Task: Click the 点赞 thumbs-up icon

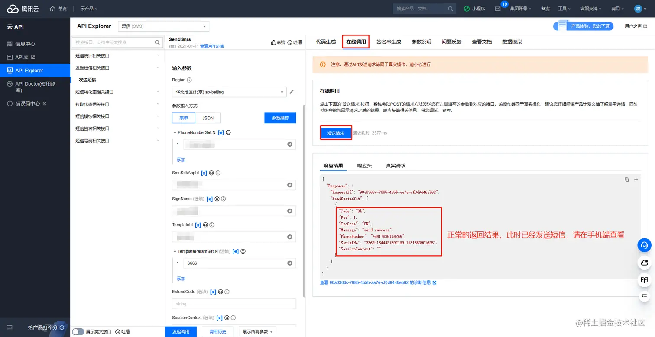Action: click(273, 42)
